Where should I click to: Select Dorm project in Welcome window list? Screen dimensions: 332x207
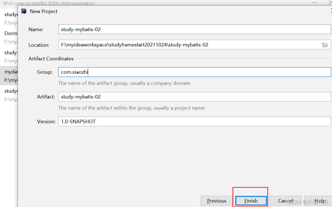9,37
